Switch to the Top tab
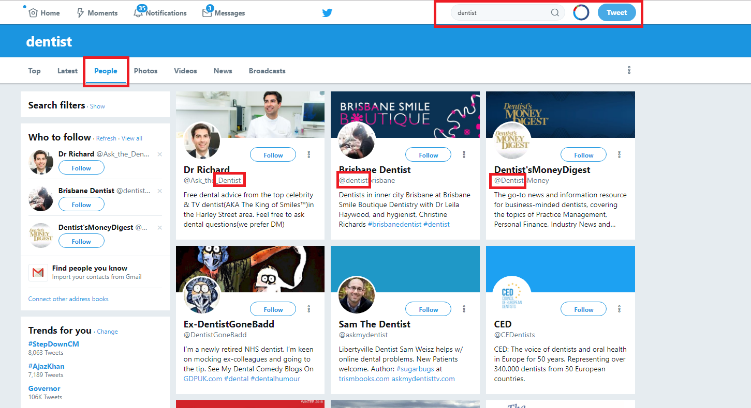This screenshot has width=751, height=408. 34,71
